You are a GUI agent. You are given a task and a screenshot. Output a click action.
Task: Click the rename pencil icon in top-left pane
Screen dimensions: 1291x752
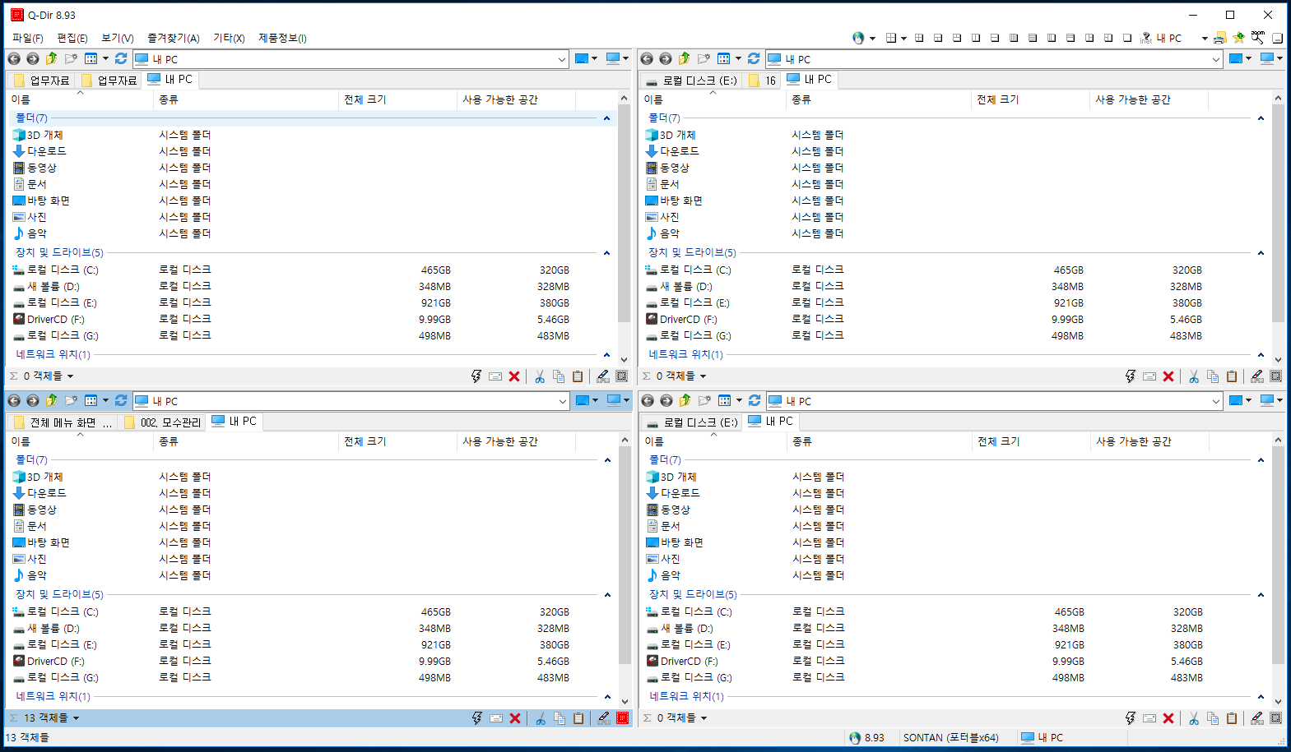(603, 376)
